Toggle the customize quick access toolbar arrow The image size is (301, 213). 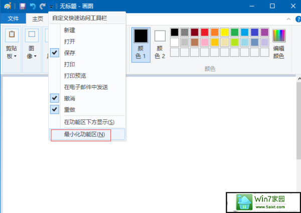51,7
